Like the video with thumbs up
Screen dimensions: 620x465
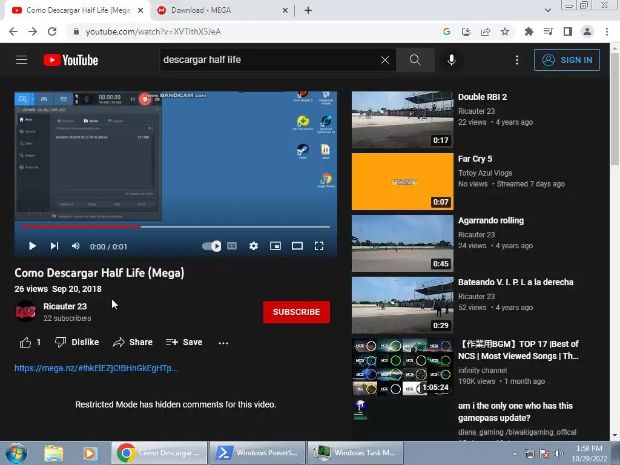[x=30, y=343]
